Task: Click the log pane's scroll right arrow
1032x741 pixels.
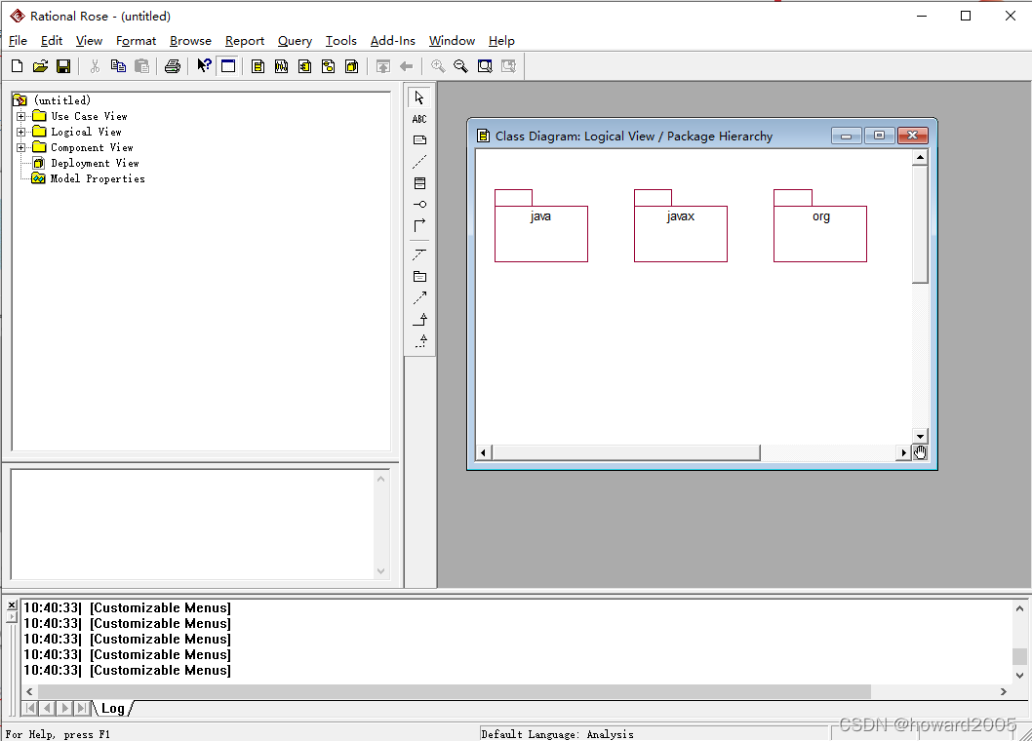Action: (1003, 691)
